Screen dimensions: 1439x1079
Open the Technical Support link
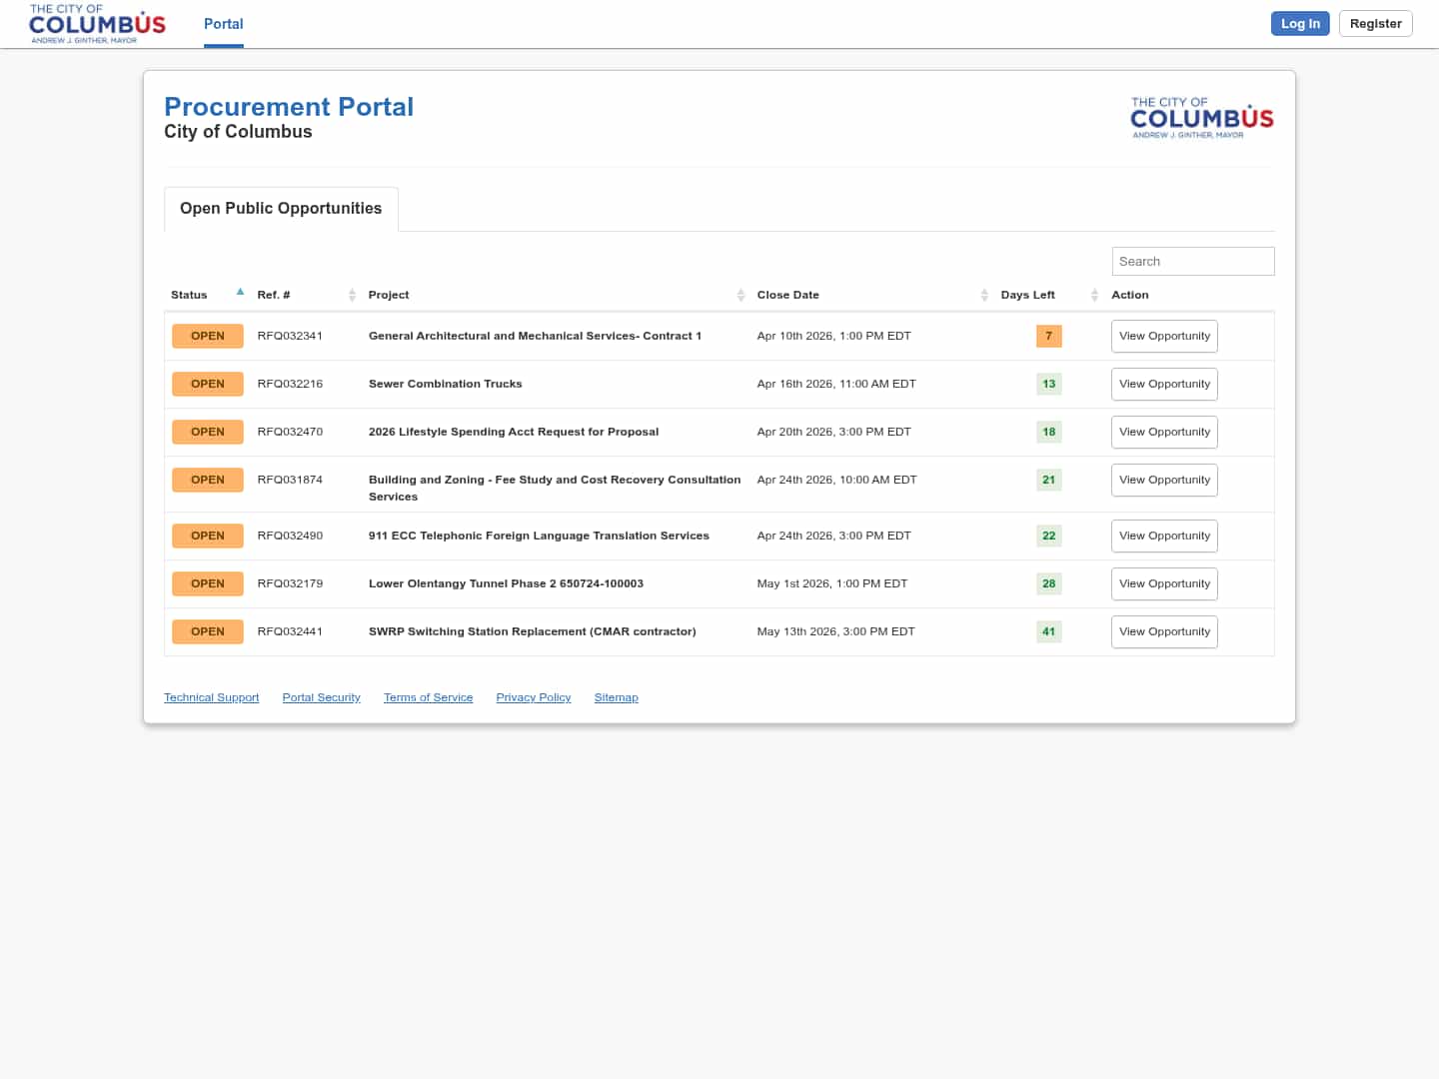(x=211, y=697)
